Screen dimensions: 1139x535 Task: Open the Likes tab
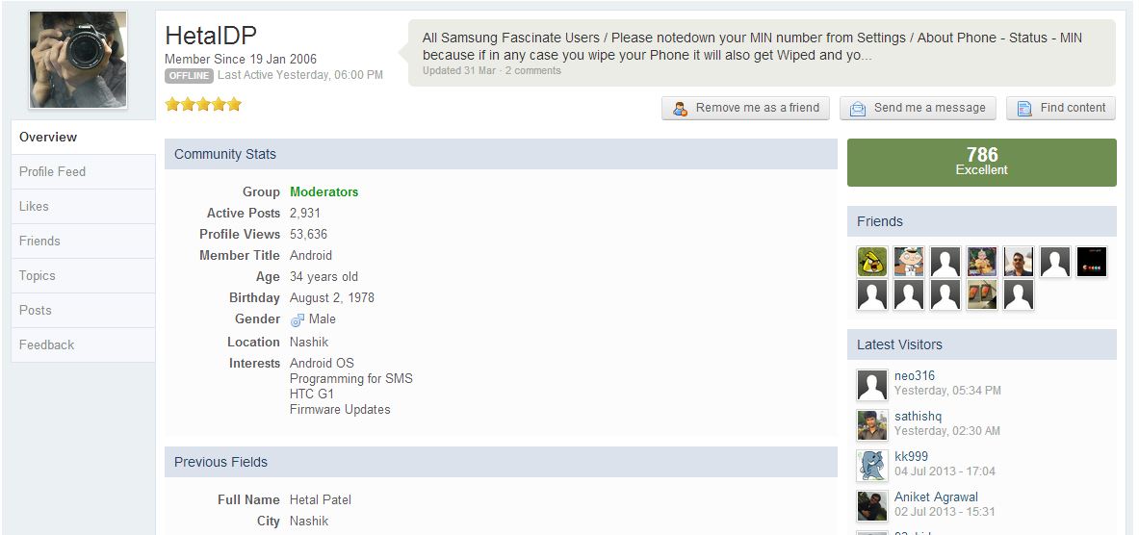click(x=34, y=206)
